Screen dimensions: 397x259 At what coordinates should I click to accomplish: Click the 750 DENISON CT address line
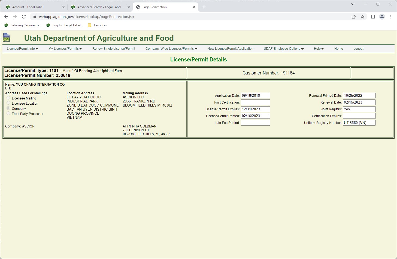[x=136, y=130]
